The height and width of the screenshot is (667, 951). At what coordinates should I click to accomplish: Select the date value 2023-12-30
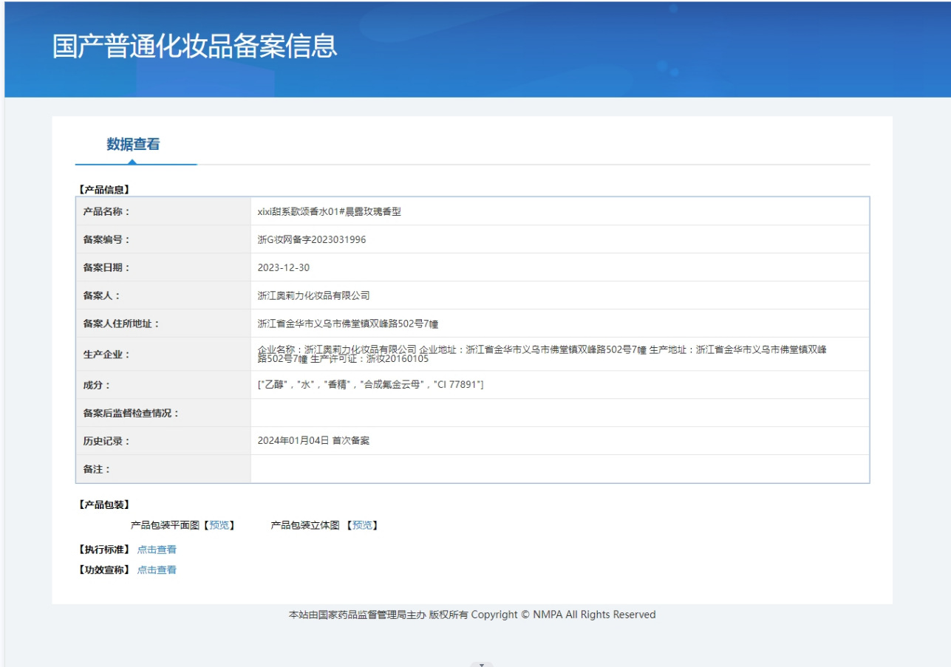[284, 267]
